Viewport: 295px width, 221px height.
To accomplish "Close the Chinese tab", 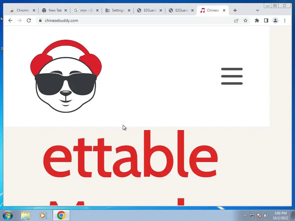I will [224, 10].
